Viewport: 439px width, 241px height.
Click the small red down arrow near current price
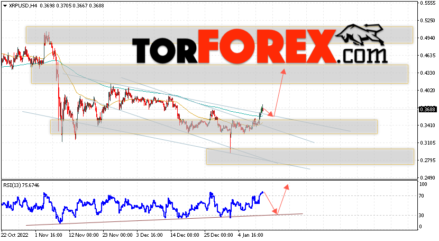point(268,112)
